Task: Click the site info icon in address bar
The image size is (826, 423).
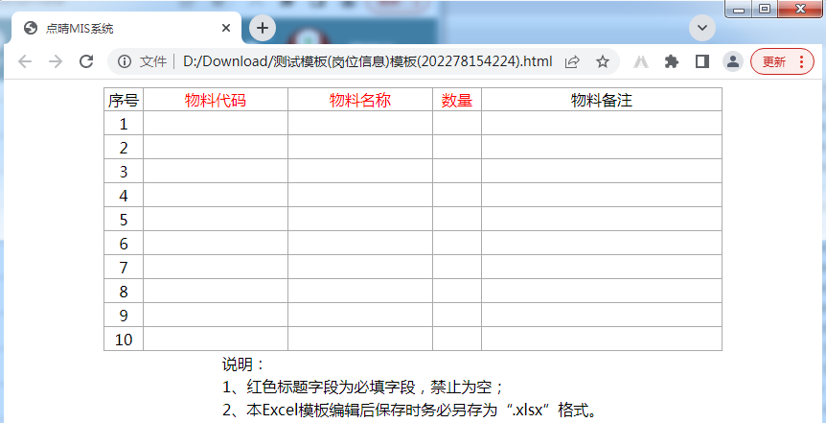Action: pos(125,61)
